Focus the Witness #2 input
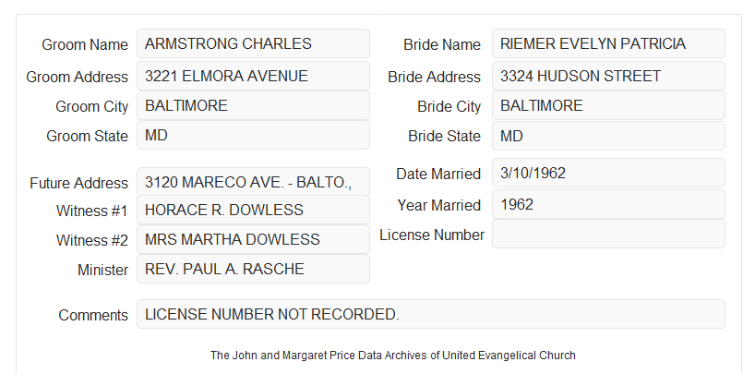 click(253, 239)
